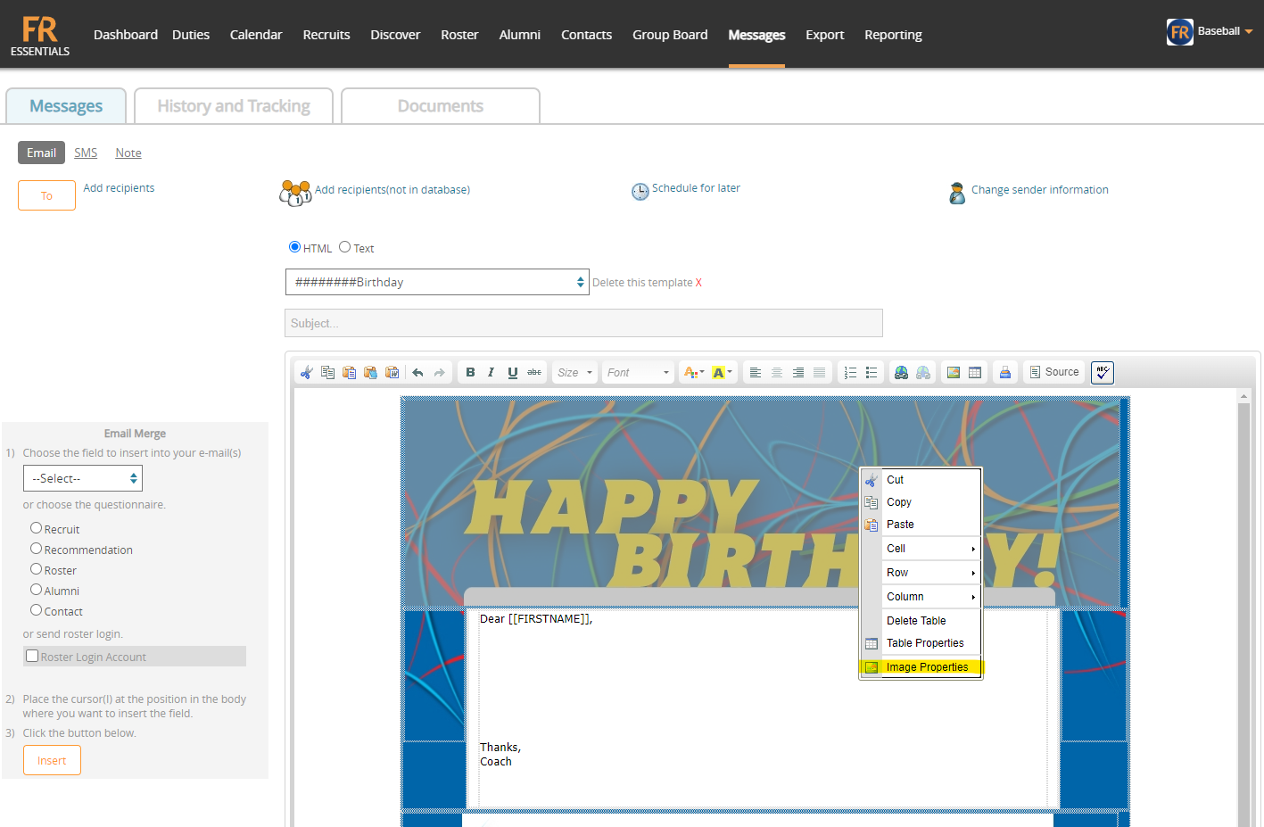Switch to History and Tracking tab
Image resolution: width=1264 pixels, height=827 pixels.
click(234, 106)
